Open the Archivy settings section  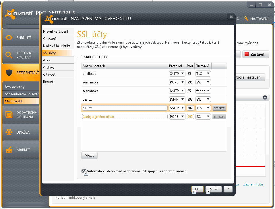[x=49, y=67]
